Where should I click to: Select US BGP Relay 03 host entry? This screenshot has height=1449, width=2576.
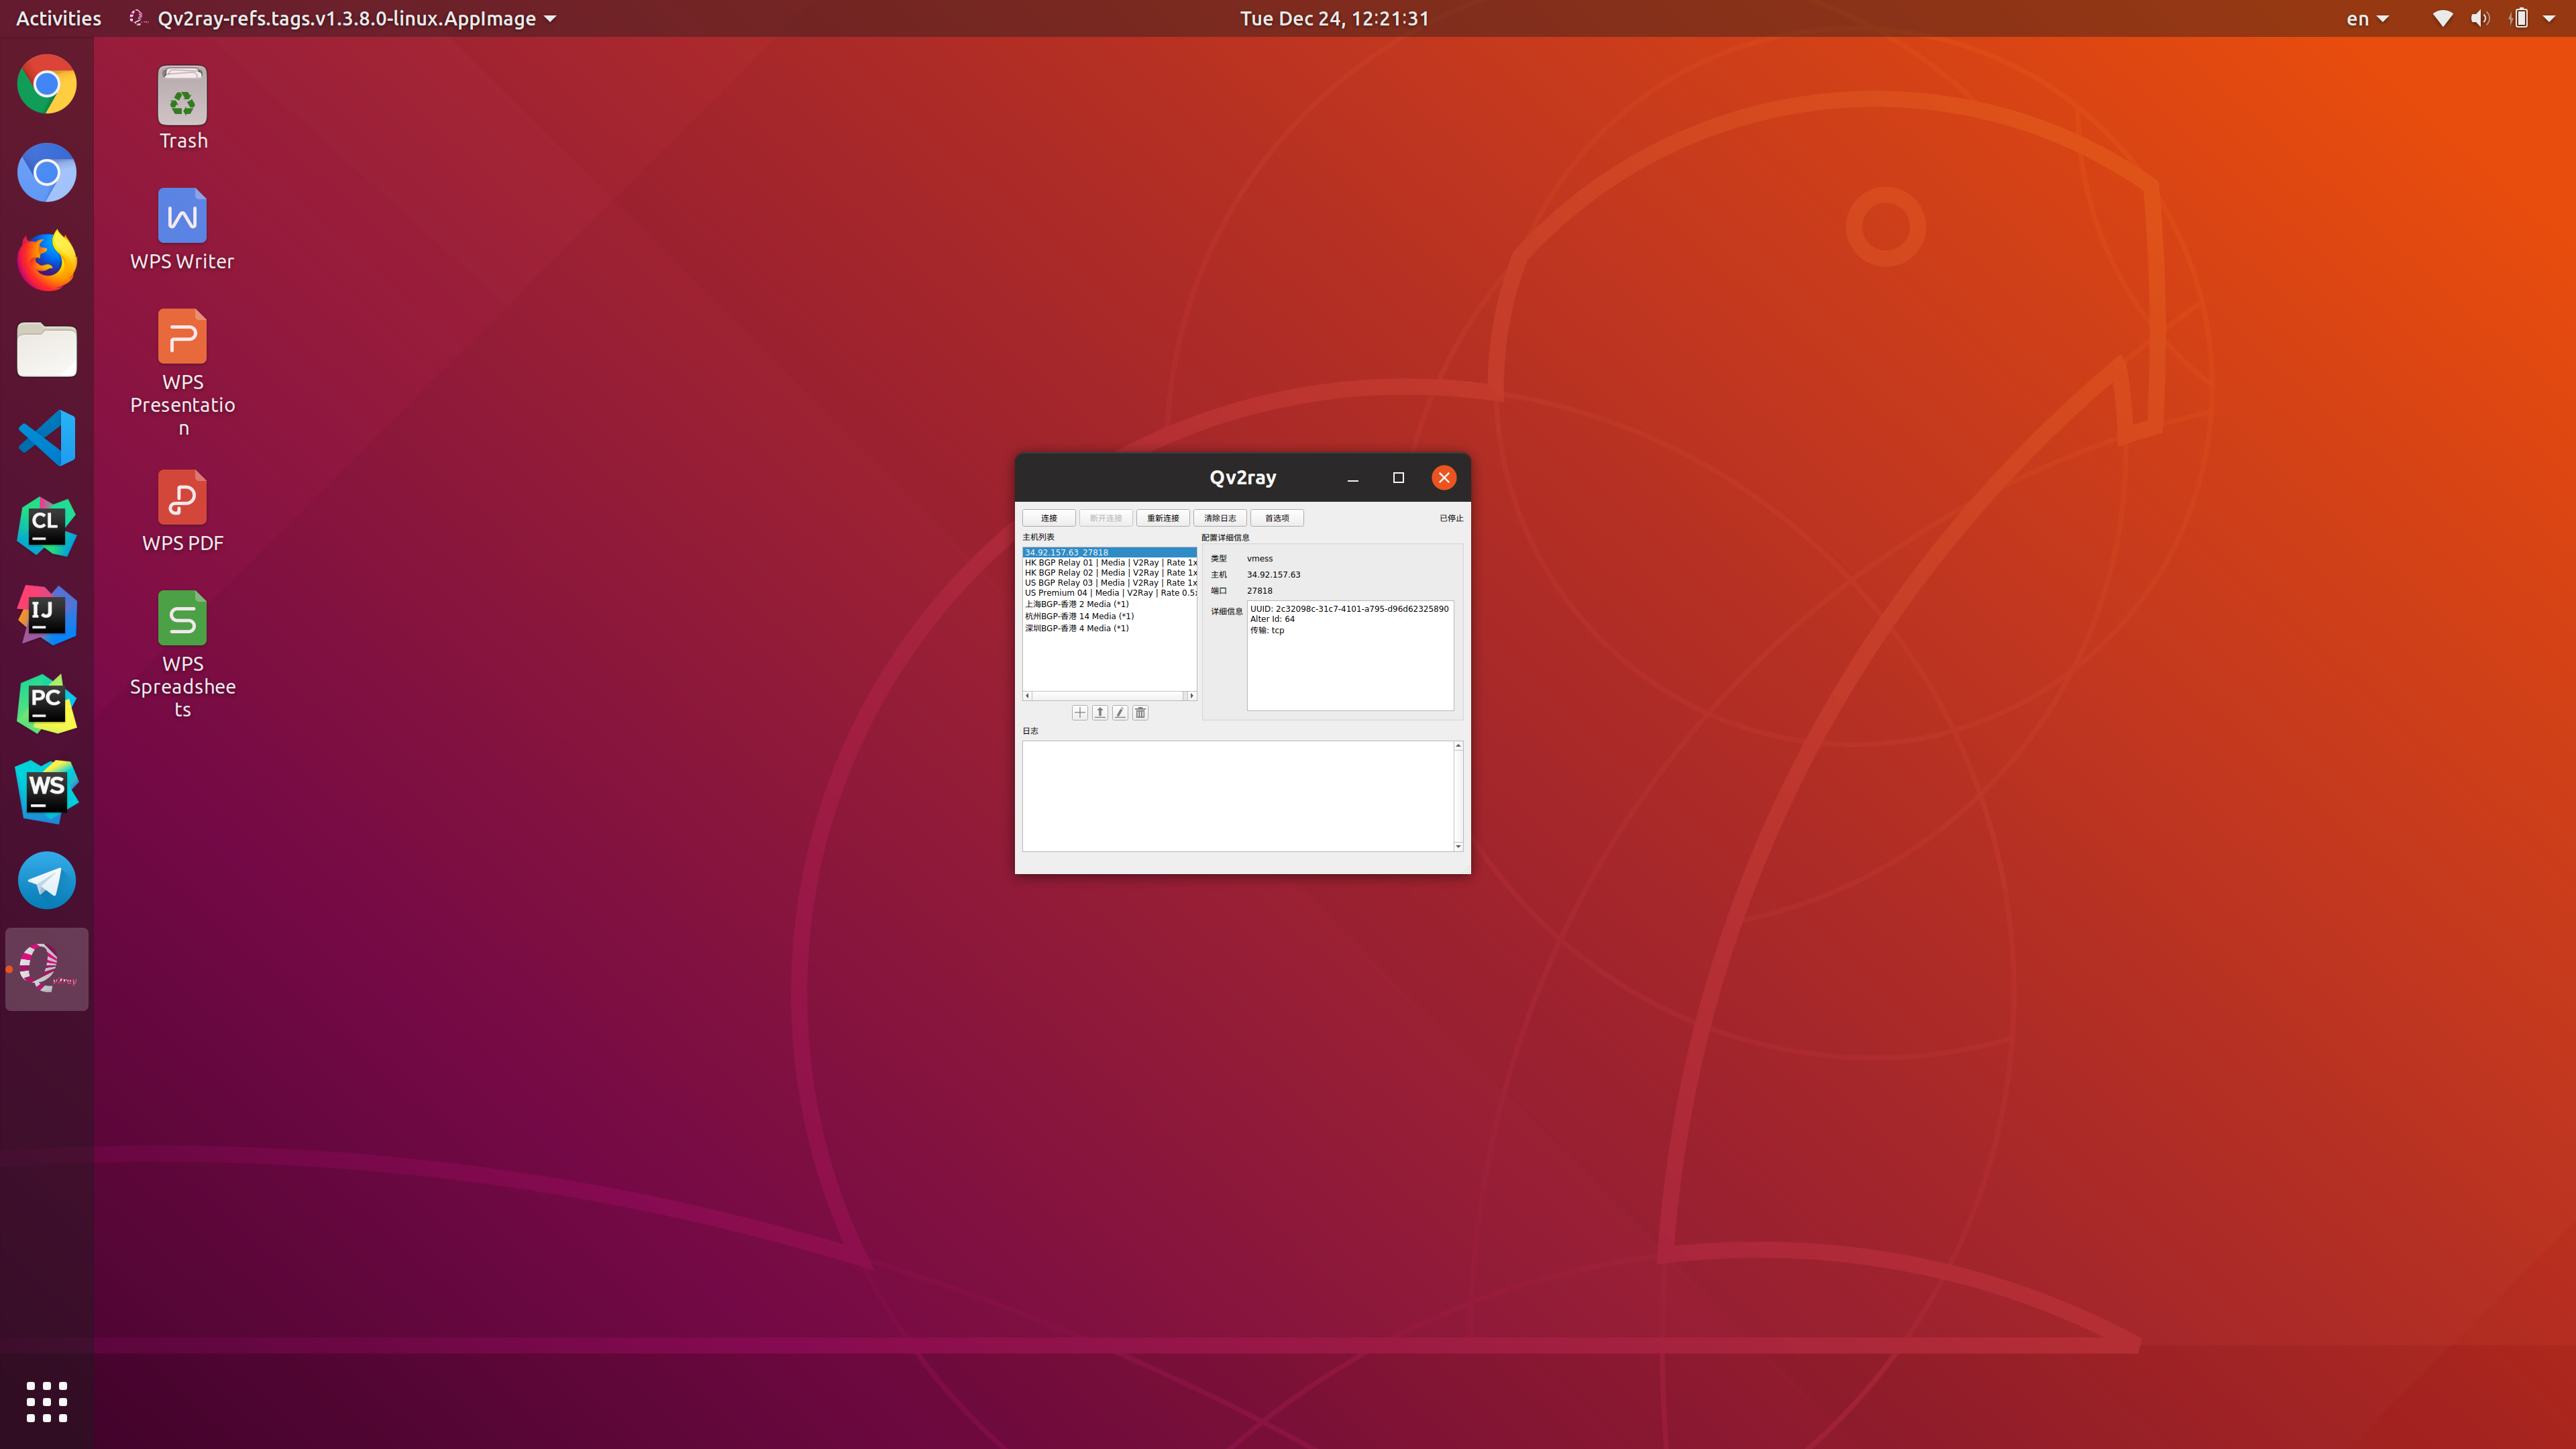(1109, 582)
